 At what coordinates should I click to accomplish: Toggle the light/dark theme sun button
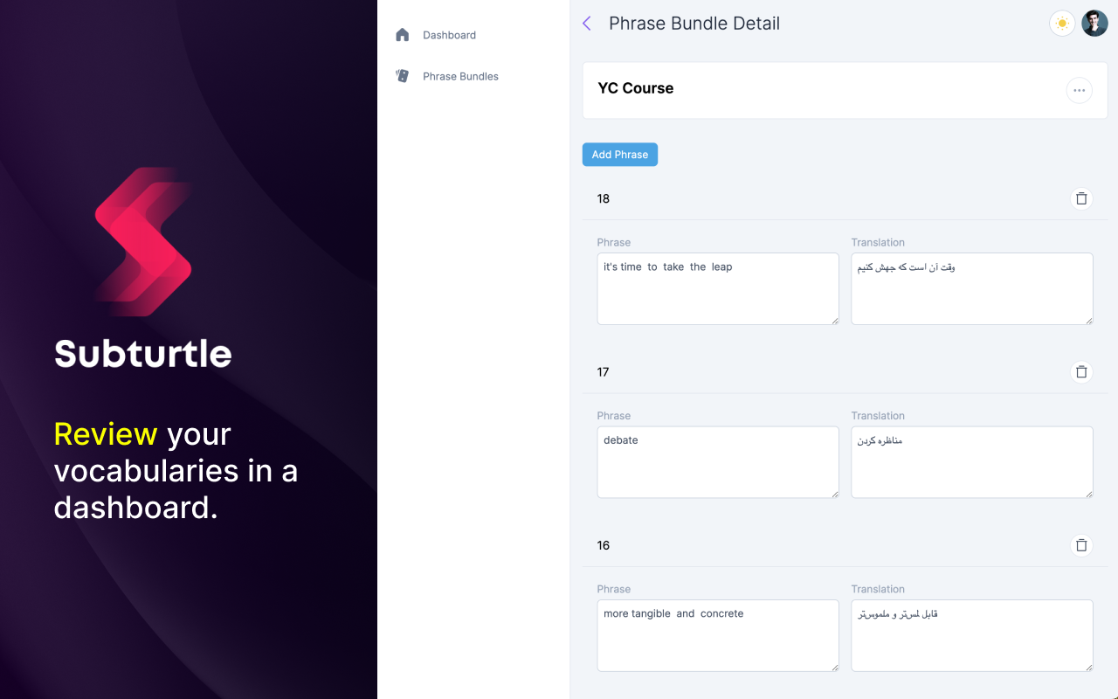coord(1062,24)
